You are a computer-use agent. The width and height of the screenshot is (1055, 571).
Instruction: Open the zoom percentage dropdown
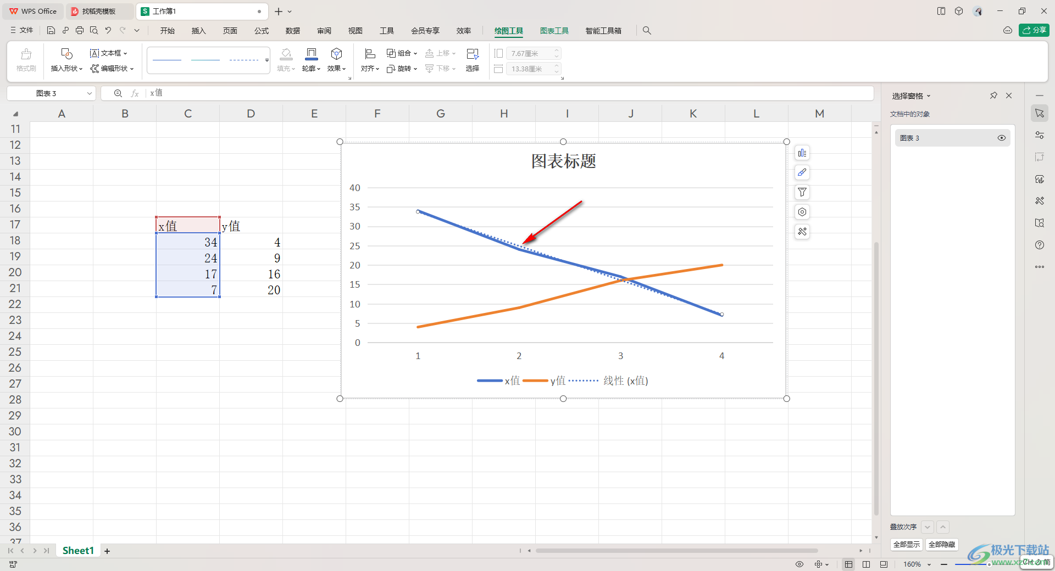(x=929, y=564)
